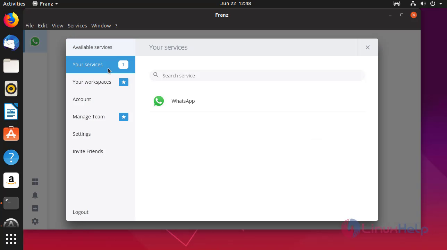Open LibreOffice Writer from the dock
The image size is (447, 250).
(11, 112)
